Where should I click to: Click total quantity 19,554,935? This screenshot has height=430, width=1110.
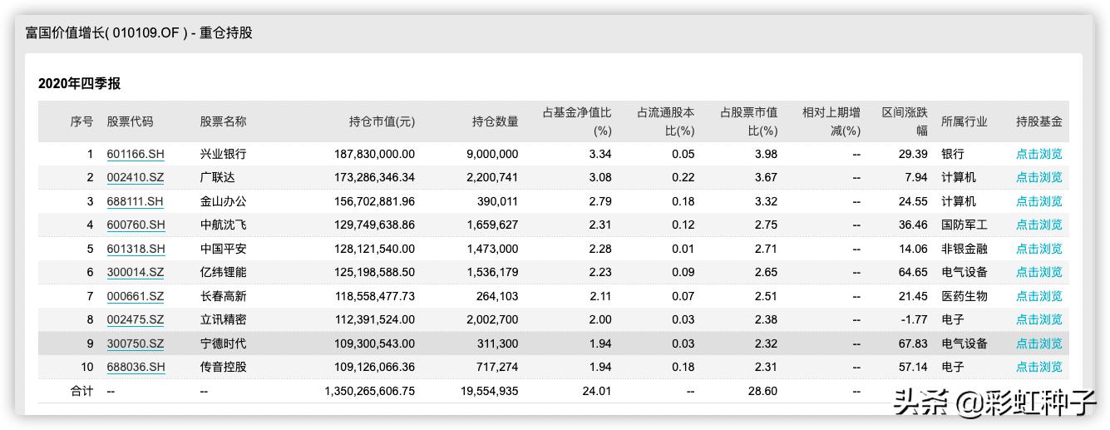(x=489, y=391)
